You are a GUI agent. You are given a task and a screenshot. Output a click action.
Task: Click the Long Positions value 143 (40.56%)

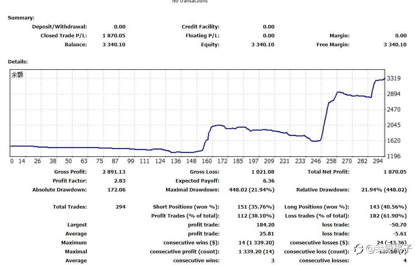tap(388, 207)
